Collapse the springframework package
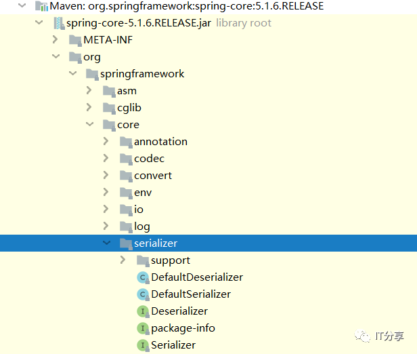The height and width of the screenshot is (354, 417). click(73, 73)
